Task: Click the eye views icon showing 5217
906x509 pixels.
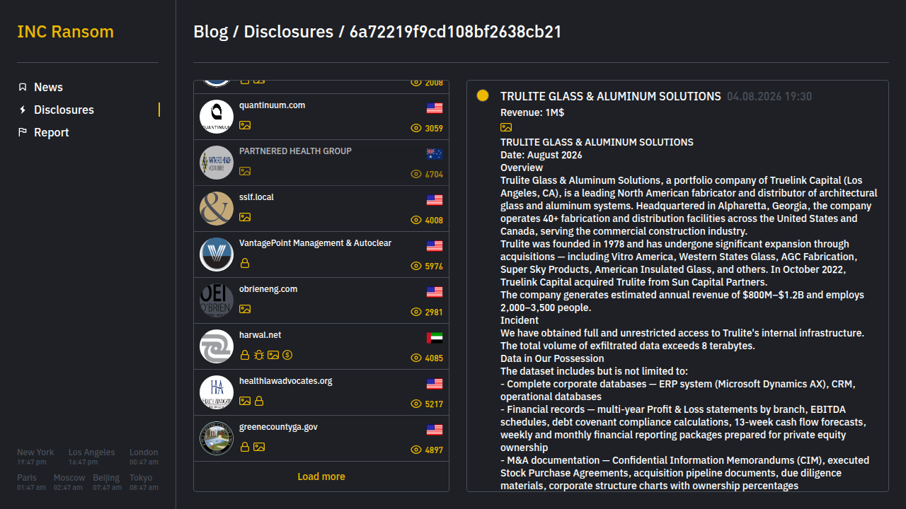Action: pos(416,404)
